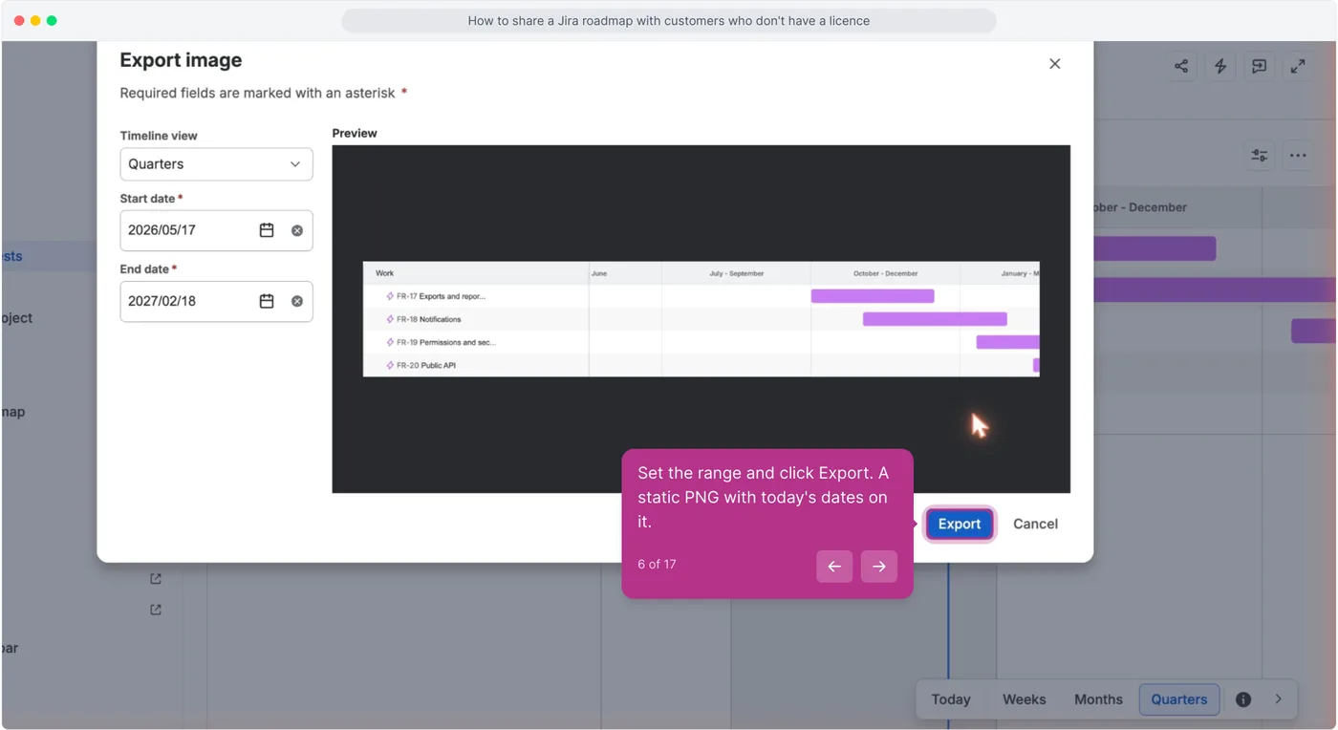Cancel the image export

point(1036,524)
